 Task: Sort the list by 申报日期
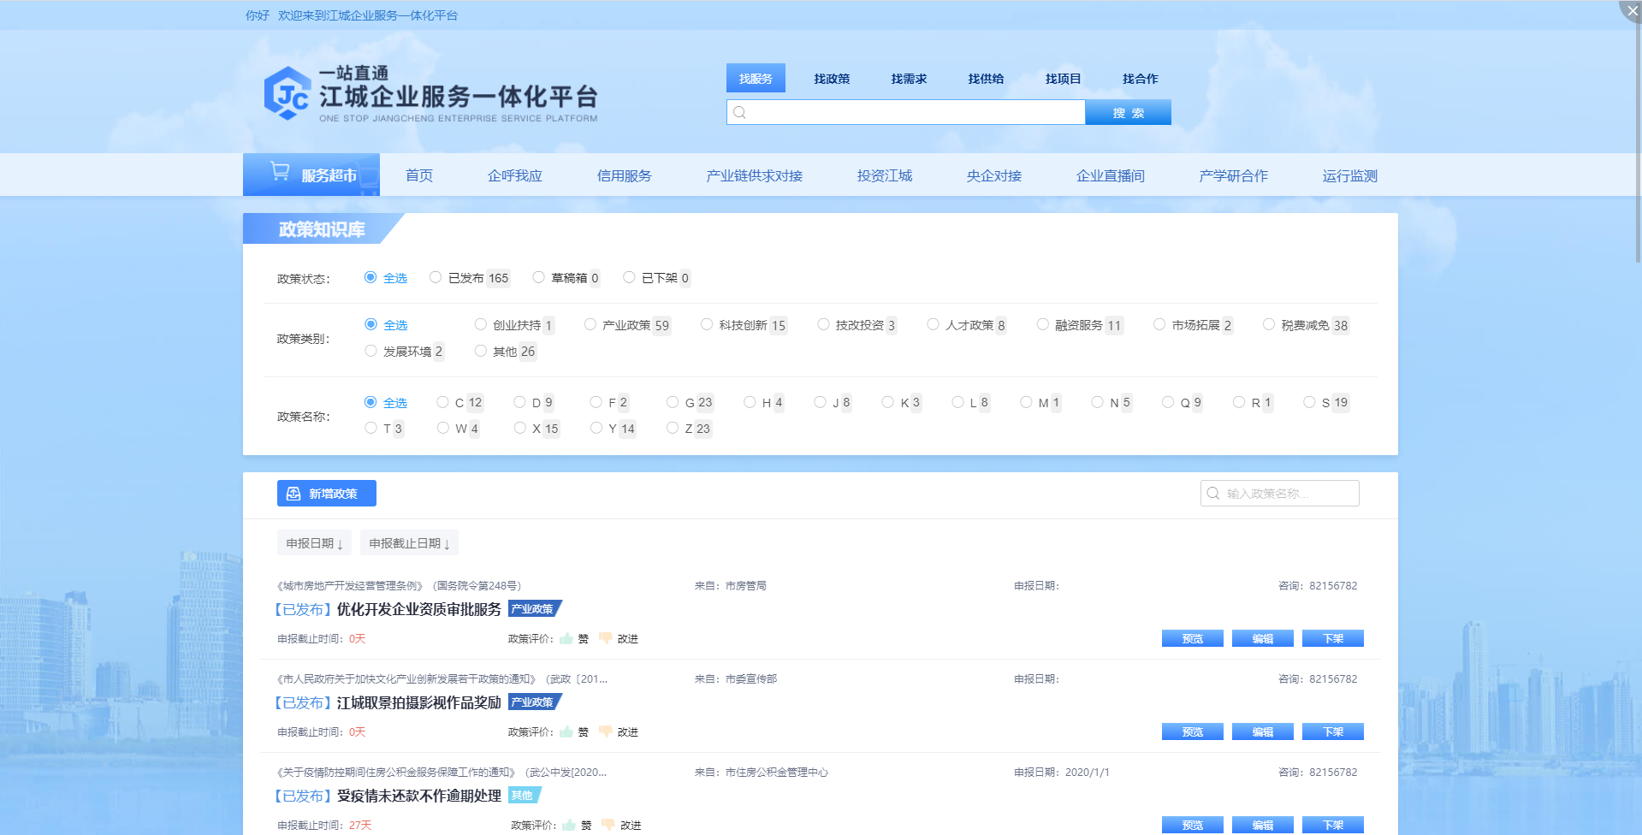coord(314,543)
